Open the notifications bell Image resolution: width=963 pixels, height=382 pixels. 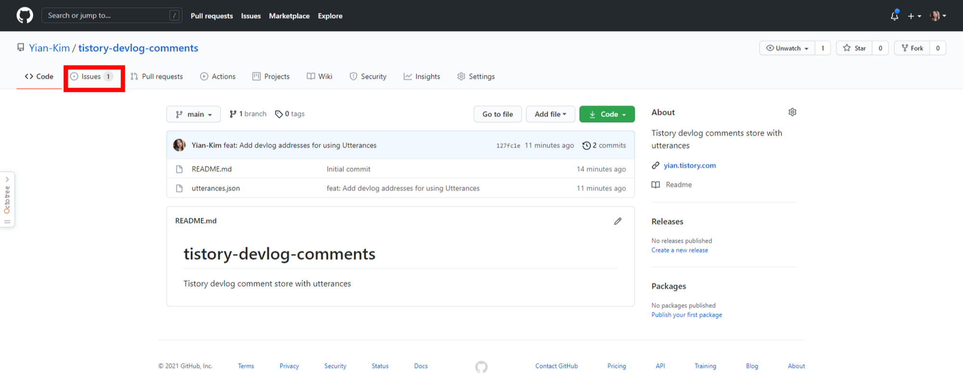[x=894, y=15]
